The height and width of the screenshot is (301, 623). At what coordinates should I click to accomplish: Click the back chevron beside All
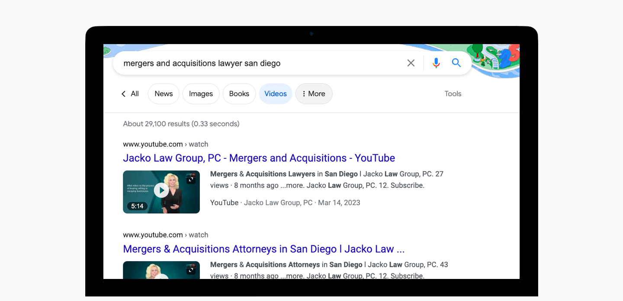click(123, 94)
